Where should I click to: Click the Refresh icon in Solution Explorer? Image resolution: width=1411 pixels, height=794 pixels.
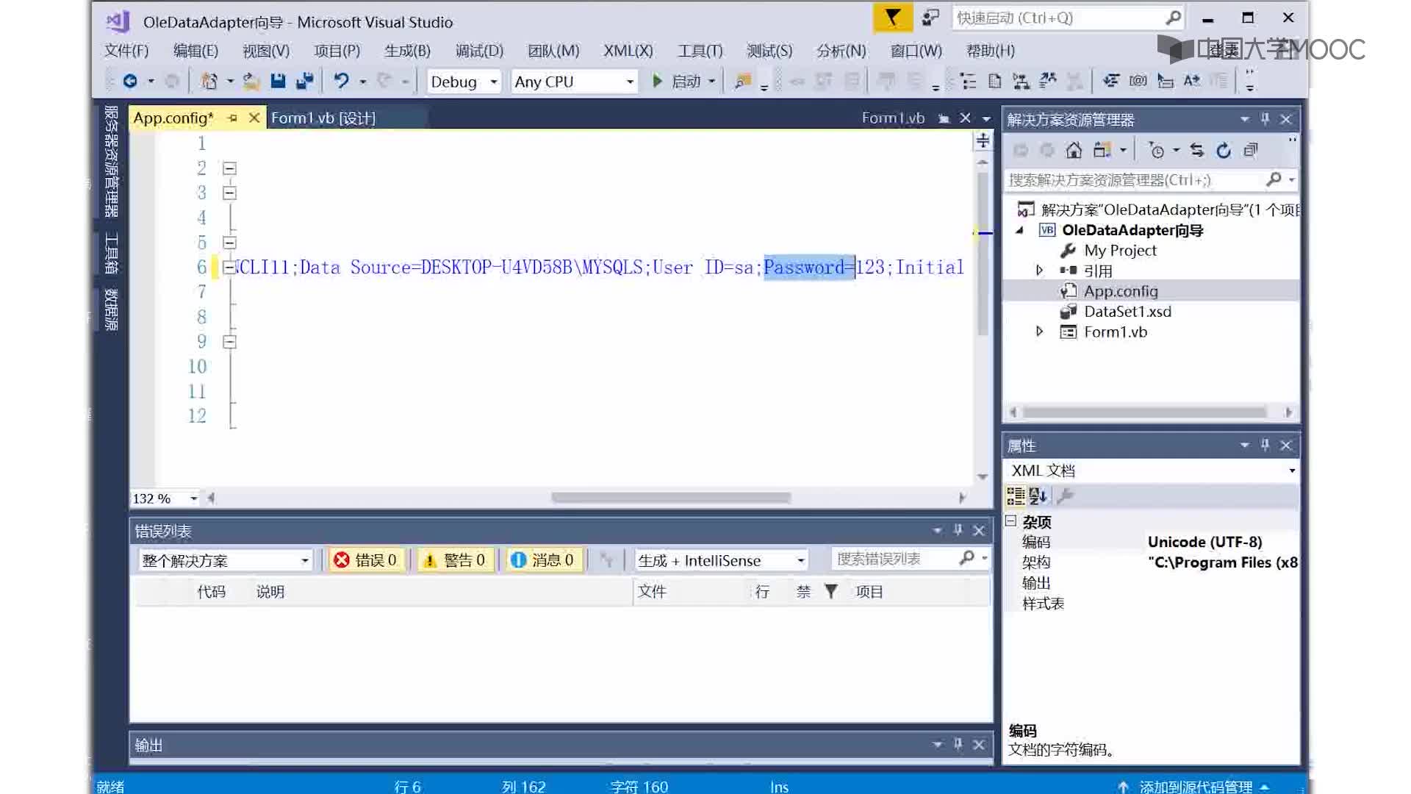coord(1224,151)
